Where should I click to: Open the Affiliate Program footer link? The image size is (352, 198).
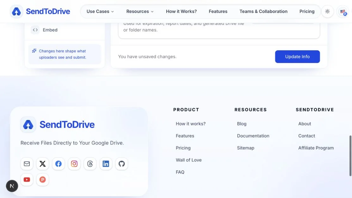click(x=316, y=148)
